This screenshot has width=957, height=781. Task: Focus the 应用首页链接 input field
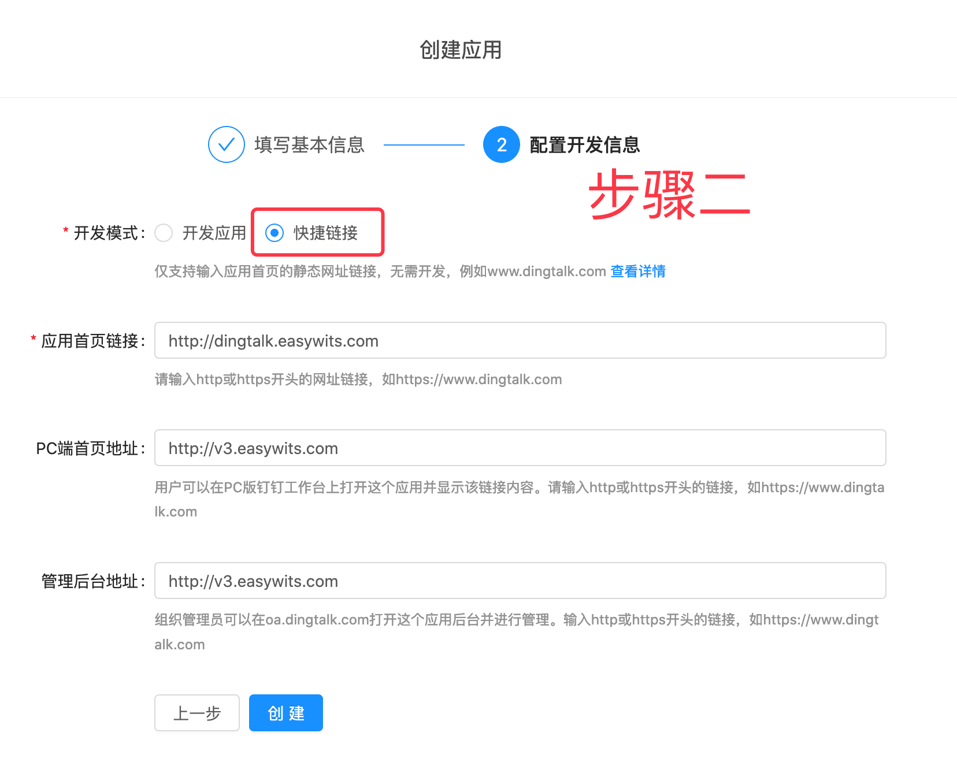(x=520, y=341)
